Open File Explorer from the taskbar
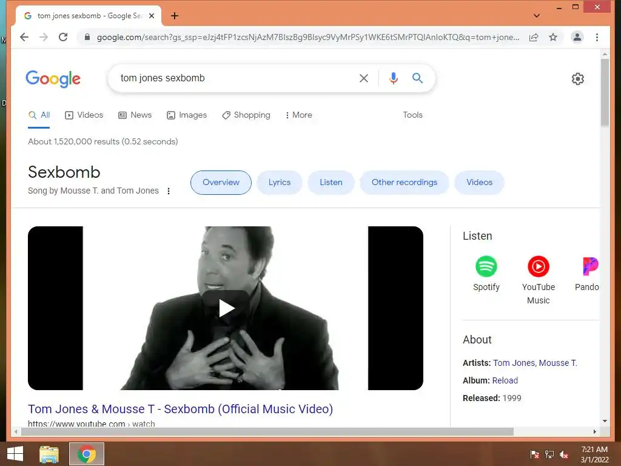Image resolution: width=621 pixels, height=466 pixels. pos(49,454)
